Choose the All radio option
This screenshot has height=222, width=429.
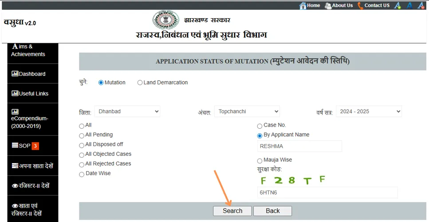[x=82, y=126]
